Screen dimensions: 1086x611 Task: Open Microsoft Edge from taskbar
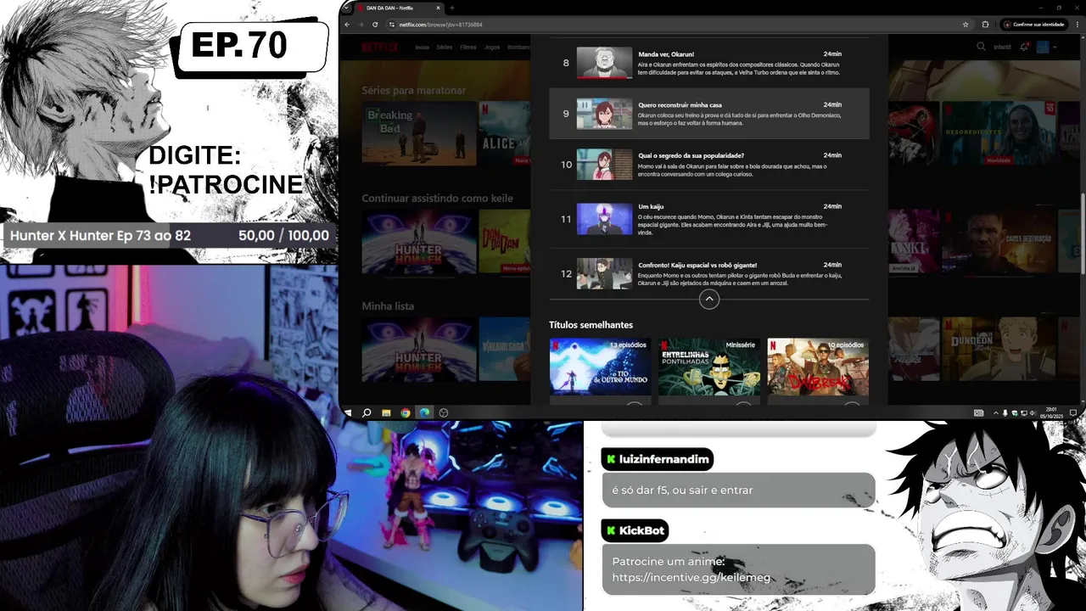[424, 412]
